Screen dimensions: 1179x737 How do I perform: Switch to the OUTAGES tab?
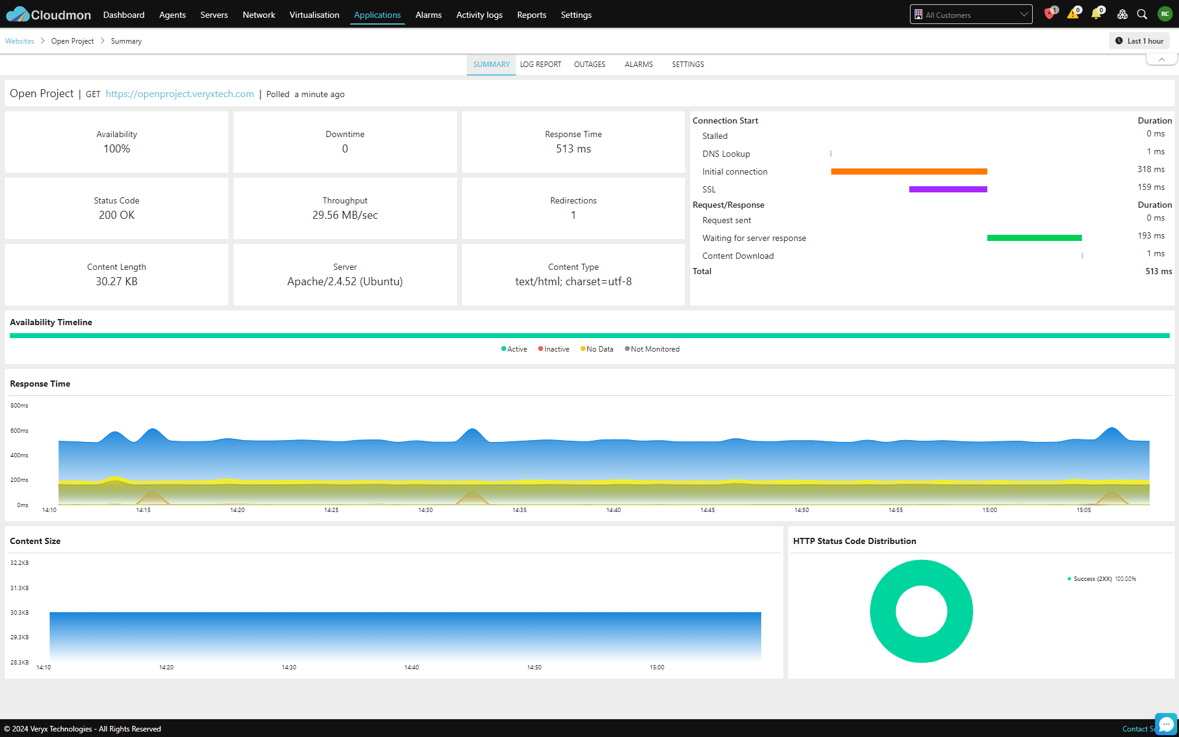tap(590, 65)
